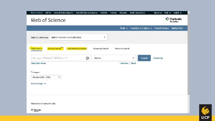Viewport: 215px width, 121px height.
Task: Click the Web of Science page title
Action: pyautogui.click(x=48, y=20)
